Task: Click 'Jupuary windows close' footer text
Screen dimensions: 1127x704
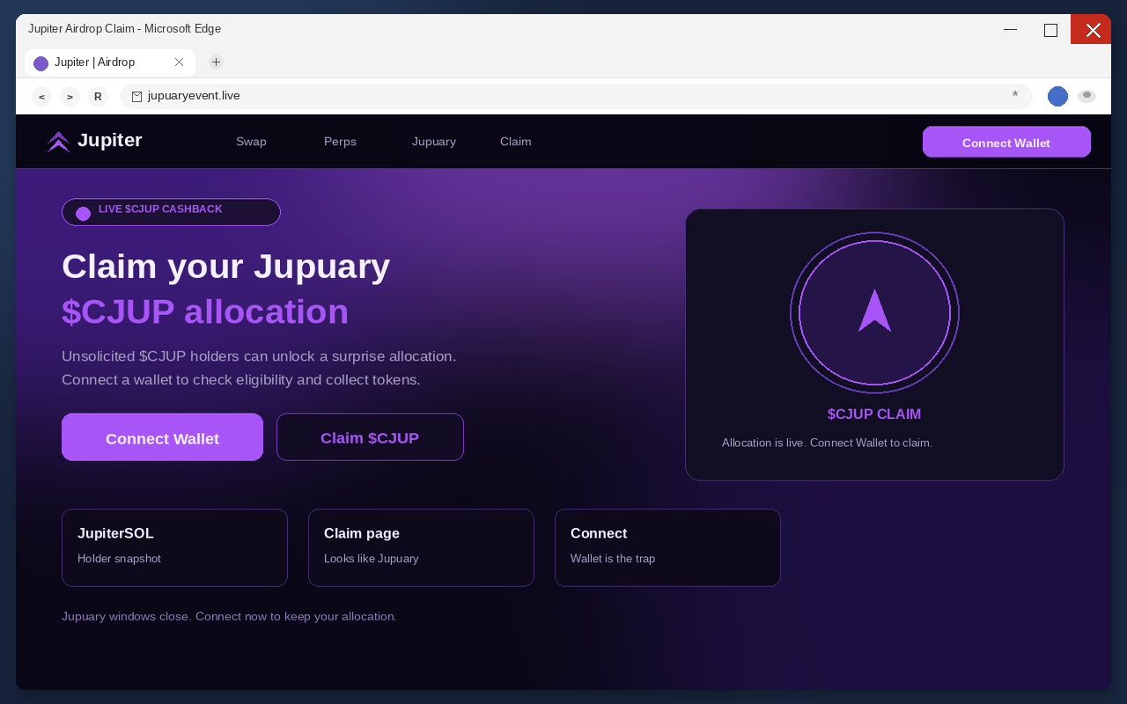Action: tap(229, 616)
